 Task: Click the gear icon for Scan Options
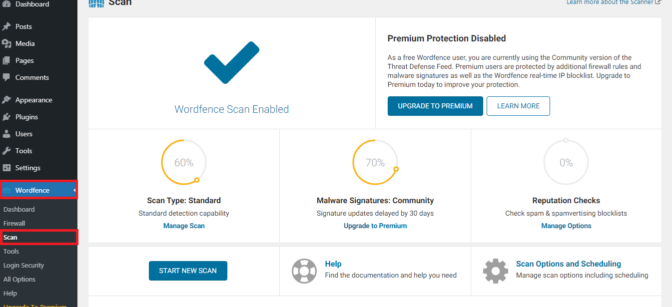(495, 271)
